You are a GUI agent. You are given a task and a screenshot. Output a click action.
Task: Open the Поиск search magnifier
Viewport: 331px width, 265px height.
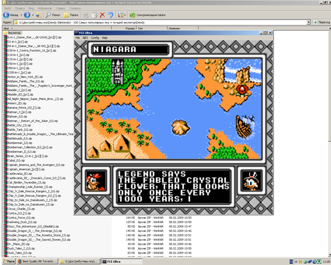pyautogui.click(x=48, y=15)
